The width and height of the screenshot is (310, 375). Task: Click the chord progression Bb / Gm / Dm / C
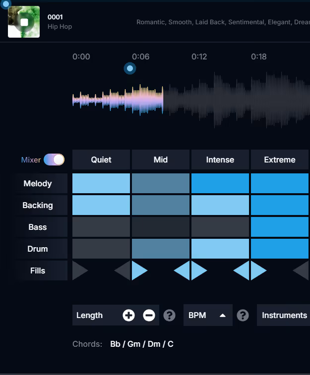click(142, 344)
